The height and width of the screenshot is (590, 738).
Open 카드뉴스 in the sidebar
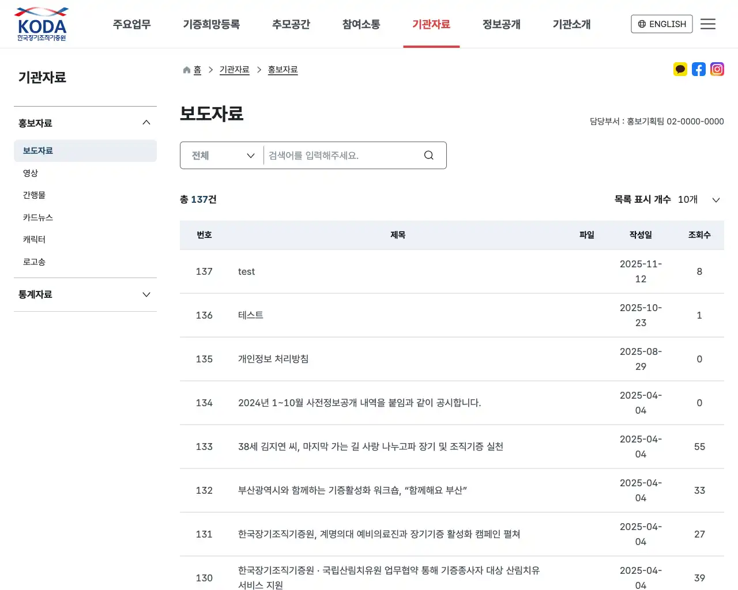pyautogui.click(x=38, y=217)
